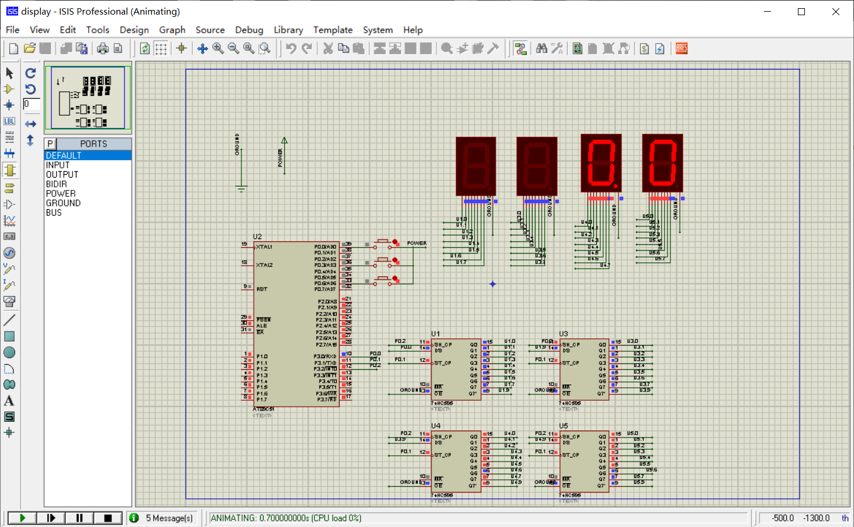Click the binoculars search icon

tap(541, 48)
